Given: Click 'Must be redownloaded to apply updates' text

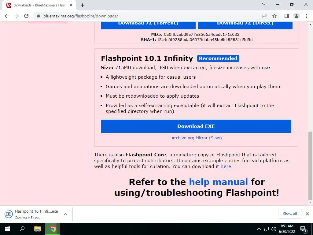Looking at the screenshot, I should [152, 96].
